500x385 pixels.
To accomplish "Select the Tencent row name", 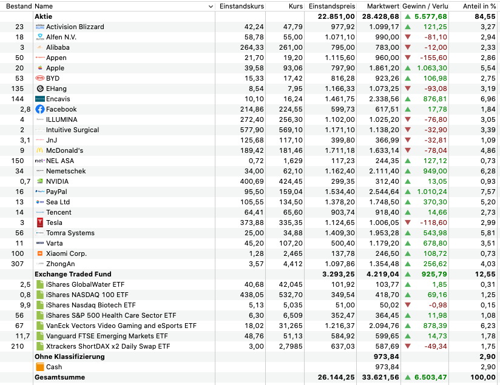I will [59, 212].
